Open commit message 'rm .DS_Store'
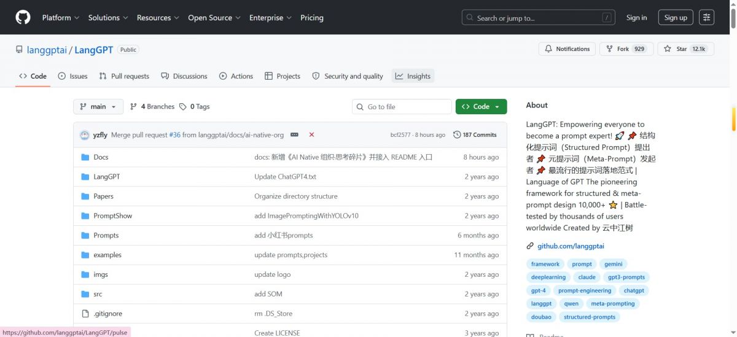737x337 pixels. [273, 314]
